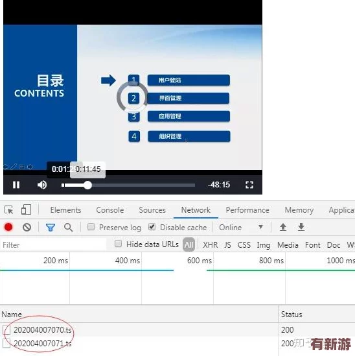Click the 400 ms timeline marker label
The image size is (355, 356).
[x=128, y=261]
